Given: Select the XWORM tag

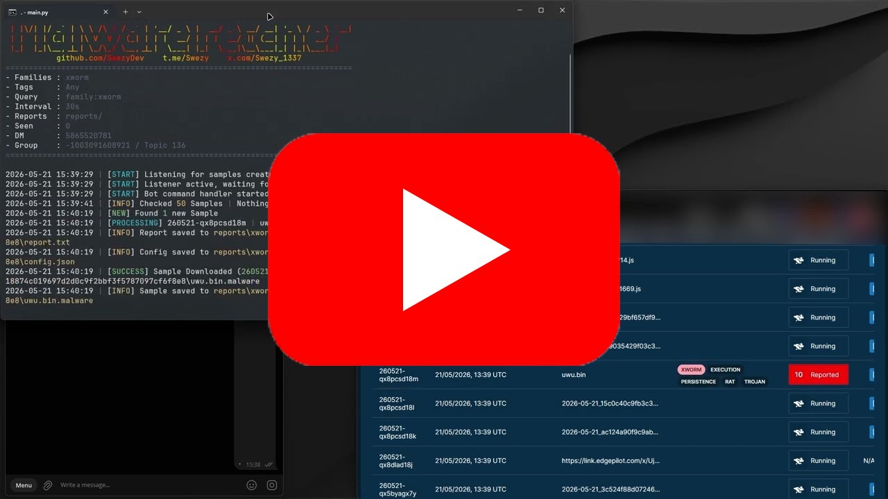Looking at the screenshot, I should [x=691, y=369].
